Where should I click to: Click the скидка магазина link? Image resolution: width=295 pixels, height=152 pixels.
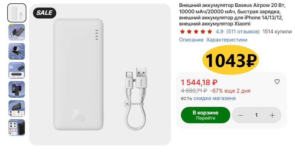(215, 98)
